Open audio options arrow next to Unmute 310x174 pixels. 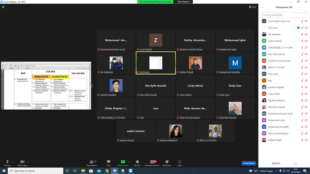[x=13, y=162]
